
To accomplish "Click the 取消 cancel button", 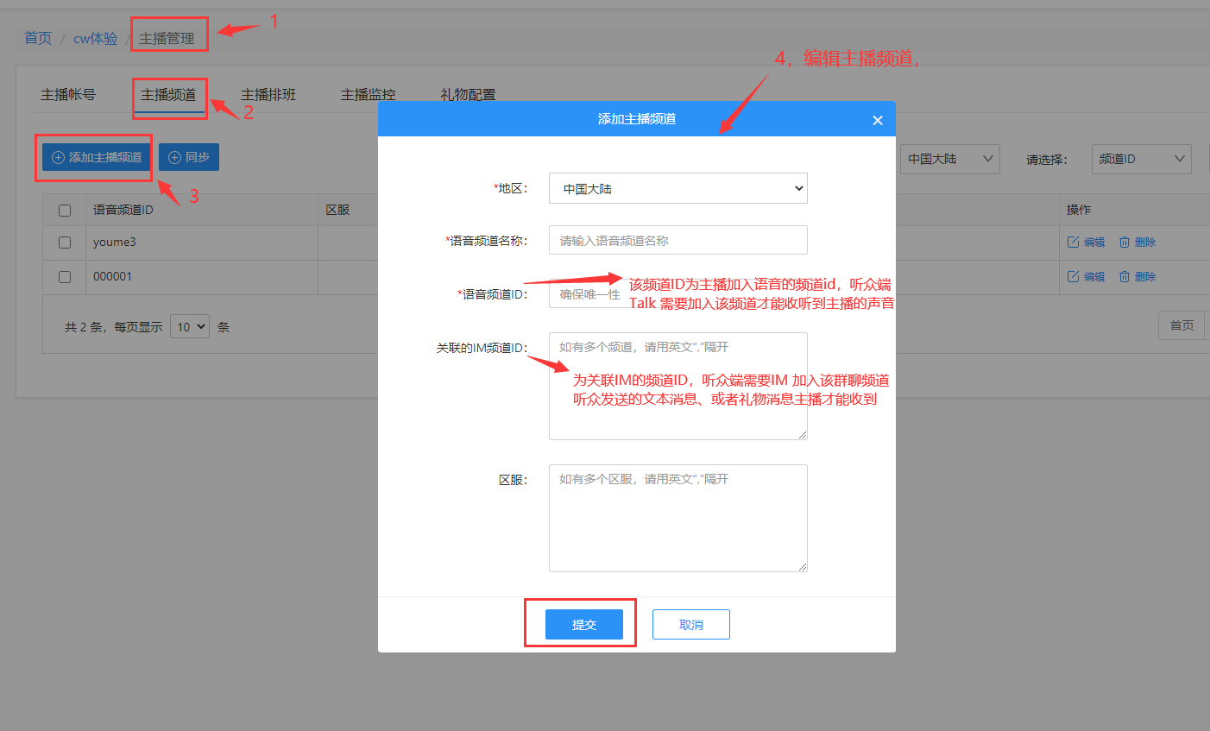I will (691, 625).
